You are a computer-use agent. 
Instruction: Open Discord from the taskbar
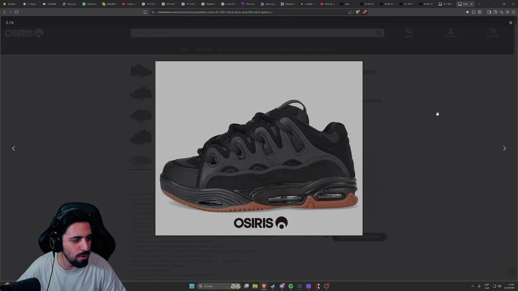point(282,286)
